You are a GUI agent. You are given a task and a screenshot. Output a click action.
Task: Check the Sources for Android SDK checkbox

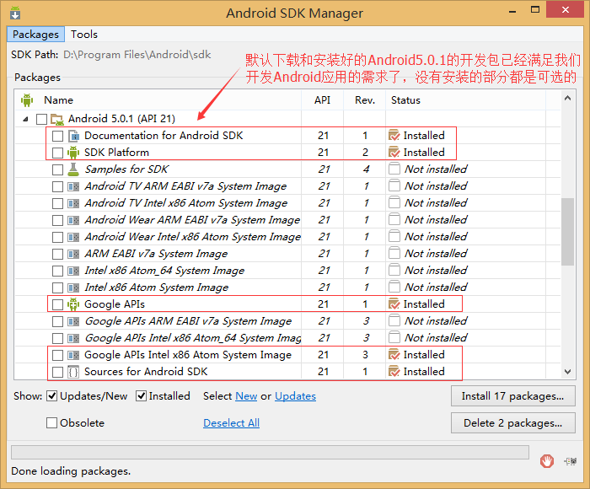tap(57, 373)
